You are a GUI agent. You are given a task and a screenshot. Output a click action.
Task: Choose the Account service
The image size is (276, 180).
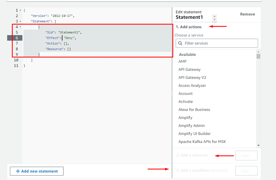pos(186,93)
